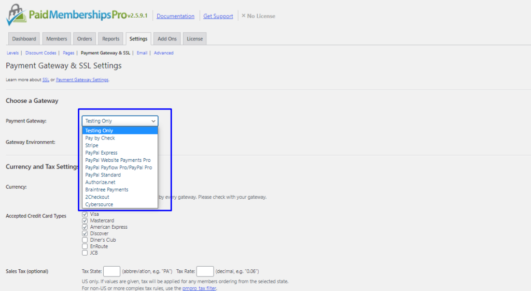Focus the Tax Rate input field

(205, 271)
